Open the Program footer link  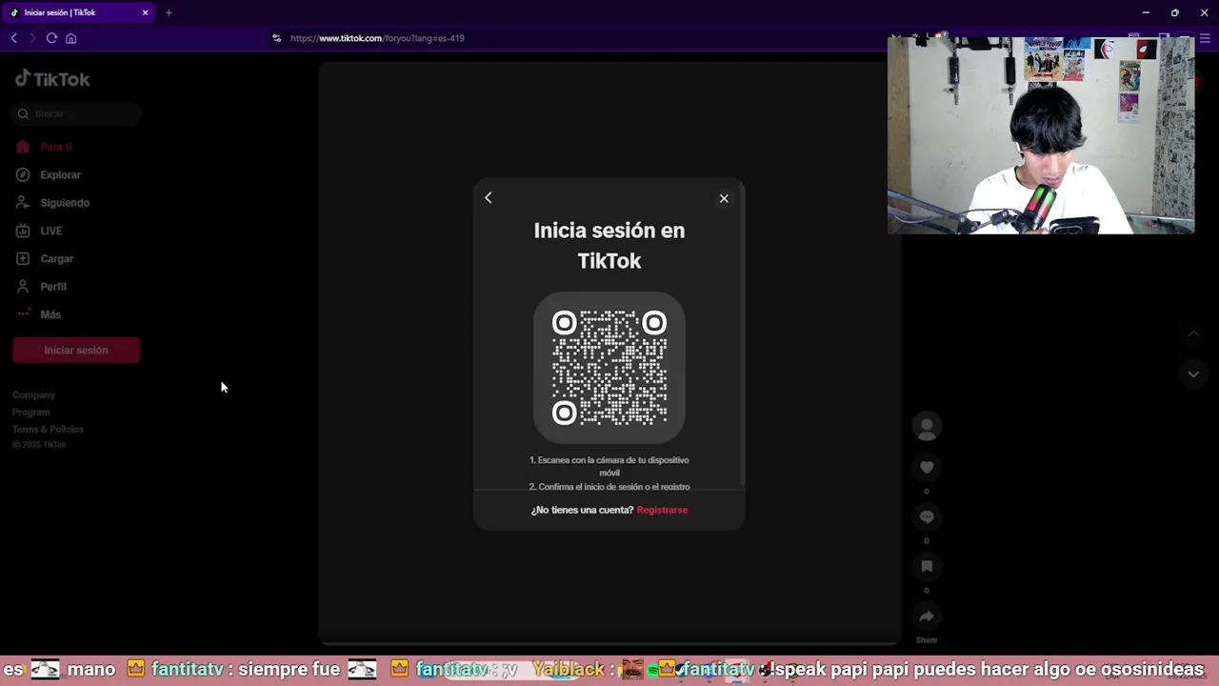30,412
